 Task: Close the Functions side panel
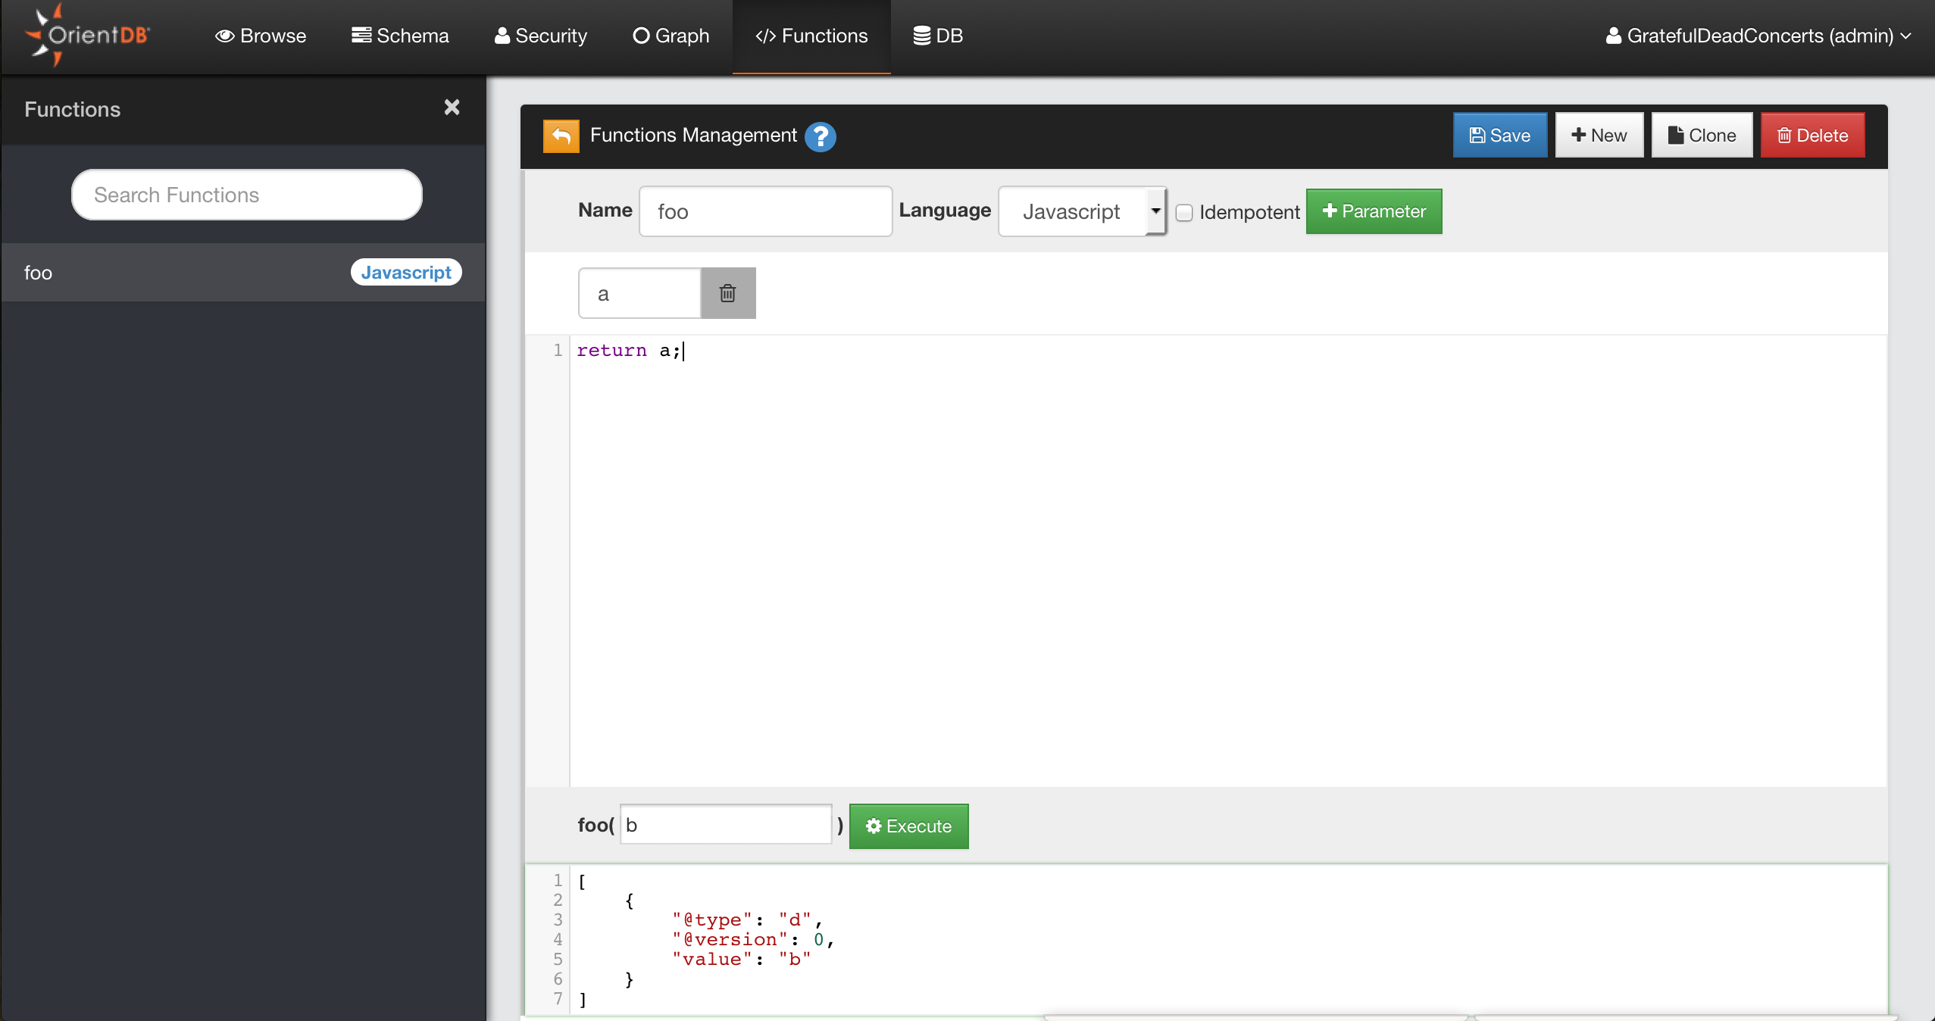point(452,108)
